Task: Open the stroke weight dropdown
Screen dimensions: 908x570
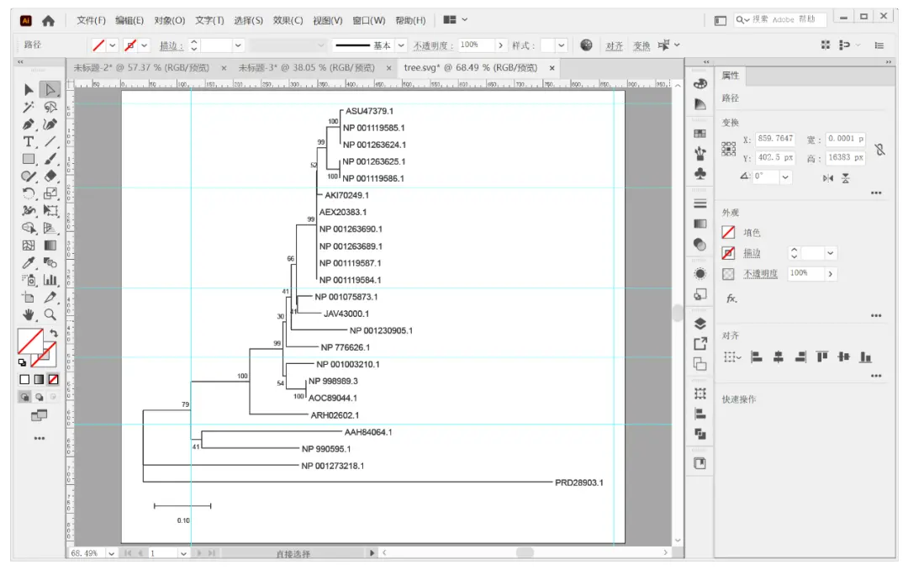Action: (238, 45)
